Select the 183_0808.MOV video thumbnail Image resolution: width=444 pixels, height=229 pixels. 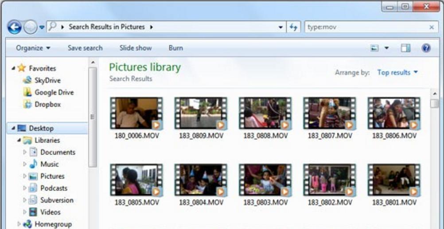click(x=265, y=113)
